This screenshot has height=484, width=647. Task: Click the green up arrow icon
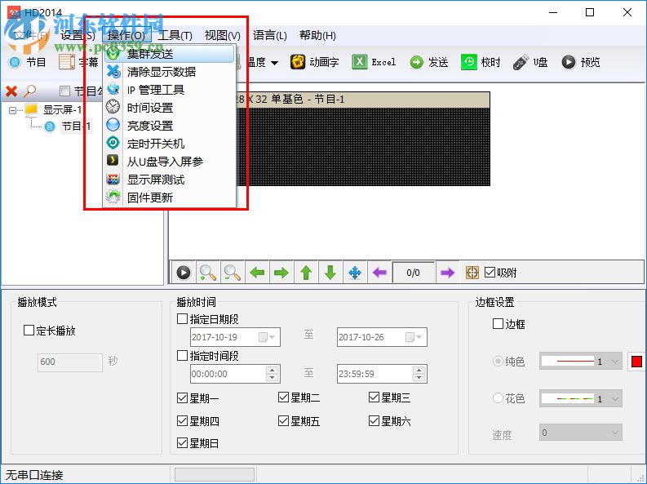tap(306, 273)
